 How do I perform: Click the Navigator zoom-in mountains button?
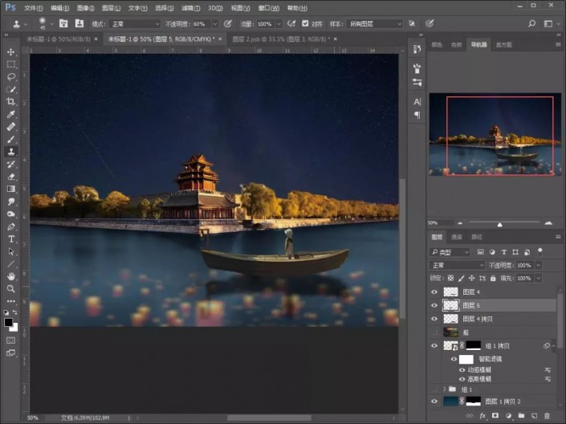(x=548, y=222)
